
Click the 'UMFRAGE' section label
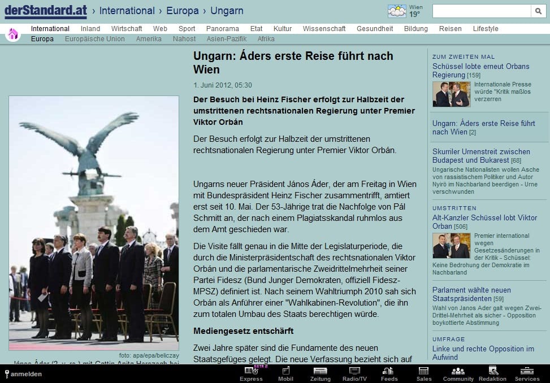(448, 339)
